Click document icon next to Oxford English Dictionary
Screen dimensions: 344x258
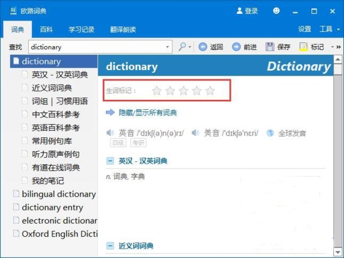click(16, 234)
